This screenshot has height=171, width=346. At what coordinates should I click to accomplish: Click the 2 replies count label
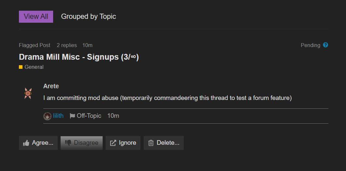(67, 45)
